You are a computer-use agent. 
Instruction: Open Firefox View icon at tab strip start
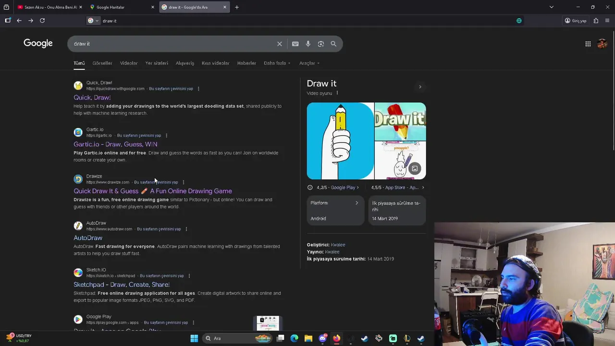(x=6, y=7)
